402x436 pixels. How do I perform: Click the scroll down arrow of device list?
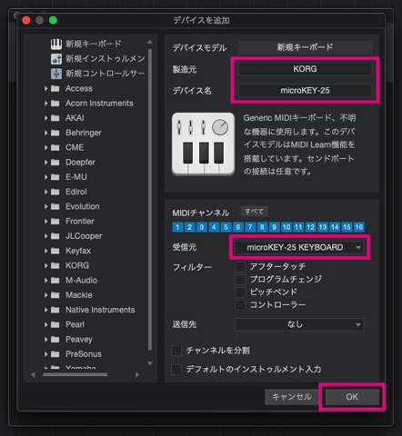coord(150,363)
